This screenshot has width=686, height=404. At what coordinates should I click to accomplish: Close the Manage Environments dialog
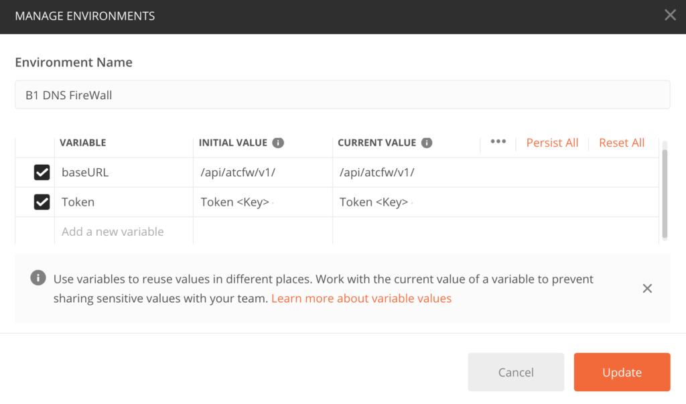[670, 15]
